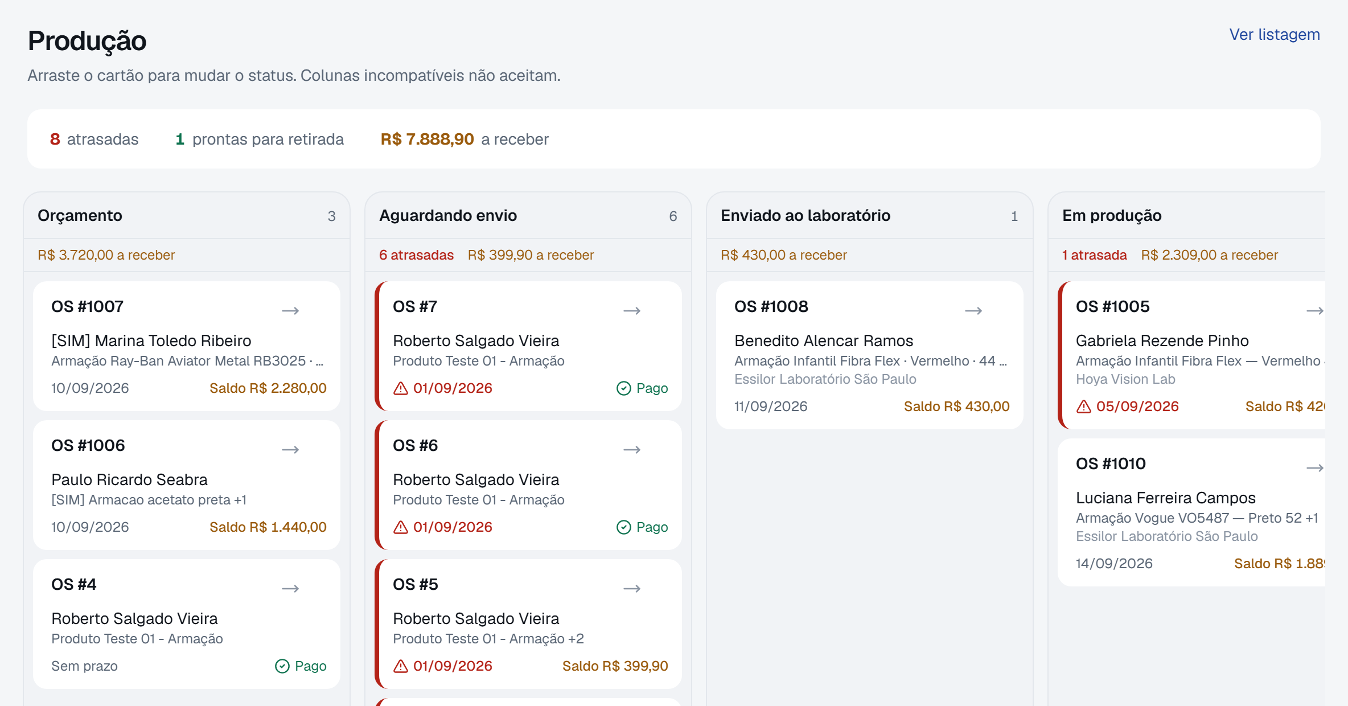Advance OS #5 using its arrow icon
Viewport: 1348px width, 706px height.
632,588
